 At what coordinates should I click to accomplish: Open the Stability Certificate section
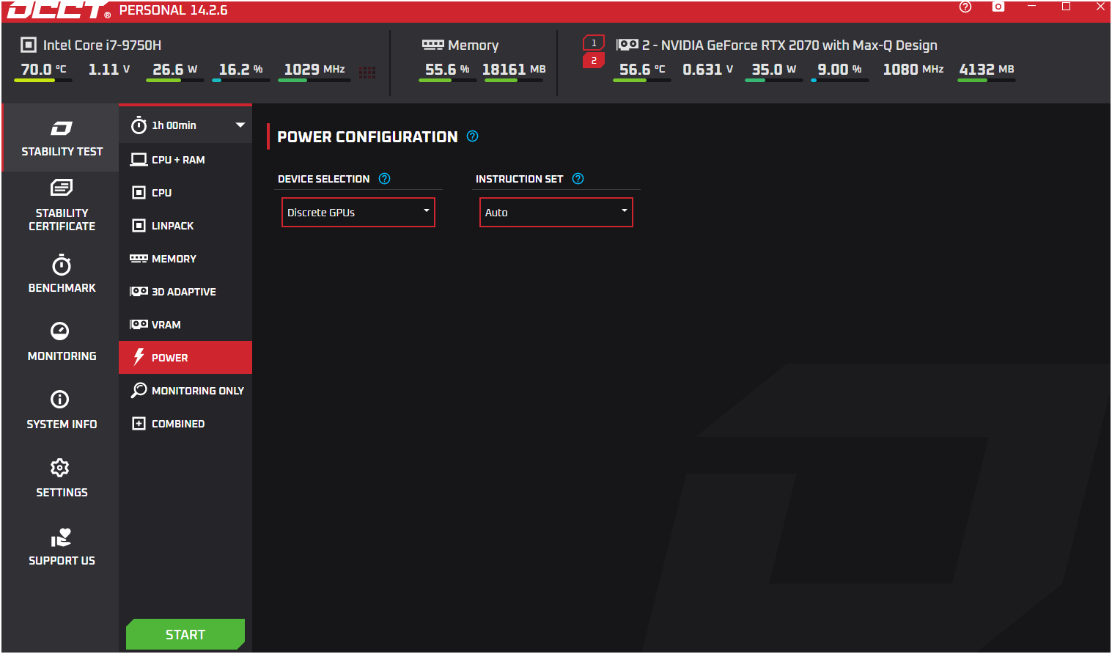point(62,205)
